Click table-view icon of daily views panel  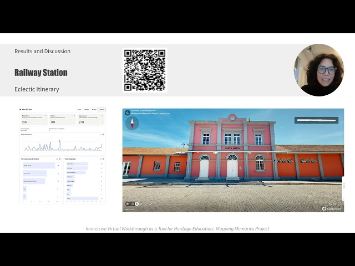click(x=103, y=135)
